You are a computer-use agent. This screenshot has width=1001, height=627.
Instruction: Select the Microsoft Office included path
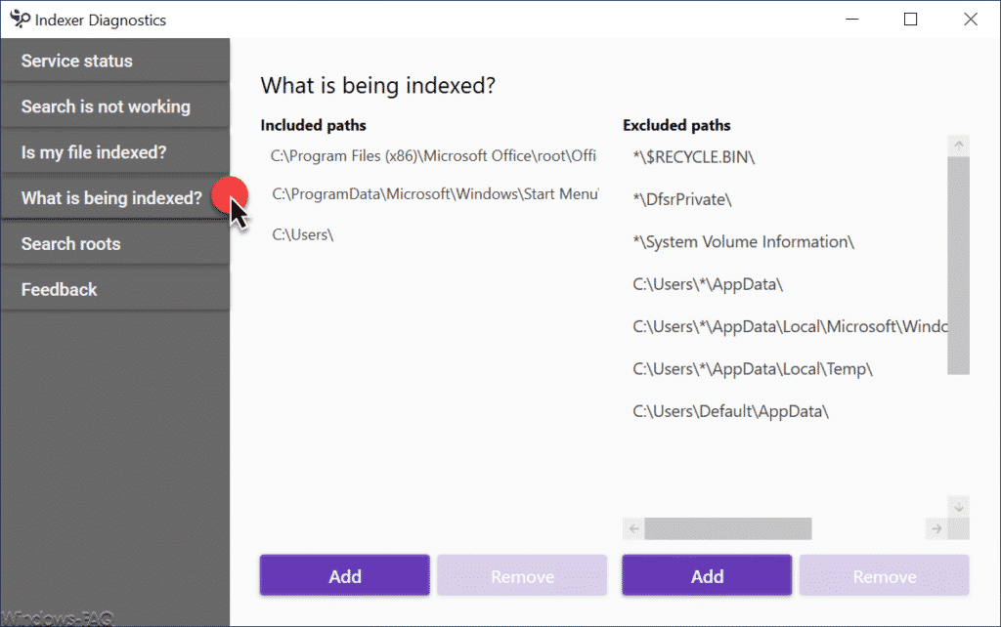click(433, 156)
